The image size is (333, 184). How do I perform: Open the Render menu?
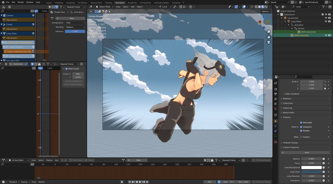pyautogui.click(x=21, y=2)
